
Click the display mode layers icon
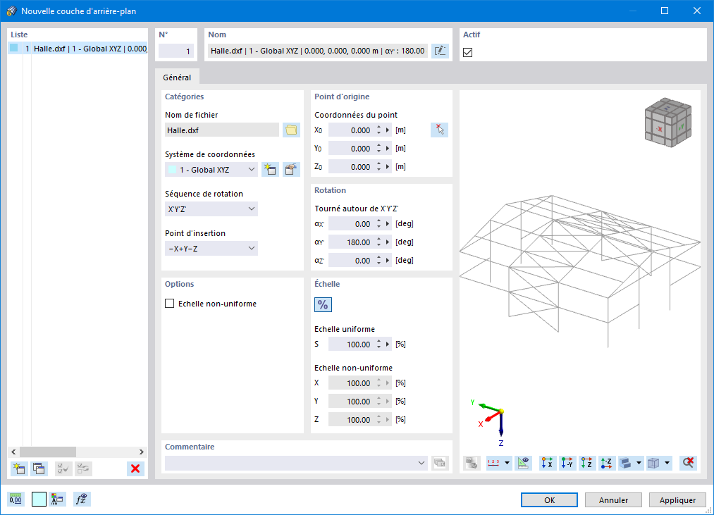tap(626, 463)
